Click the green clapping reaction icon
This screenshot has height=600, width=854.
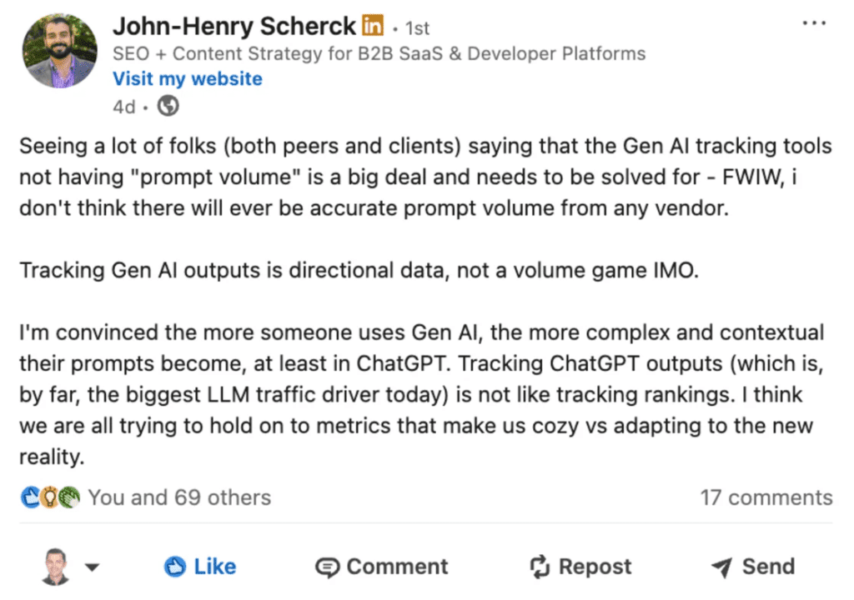click(69, 497)
